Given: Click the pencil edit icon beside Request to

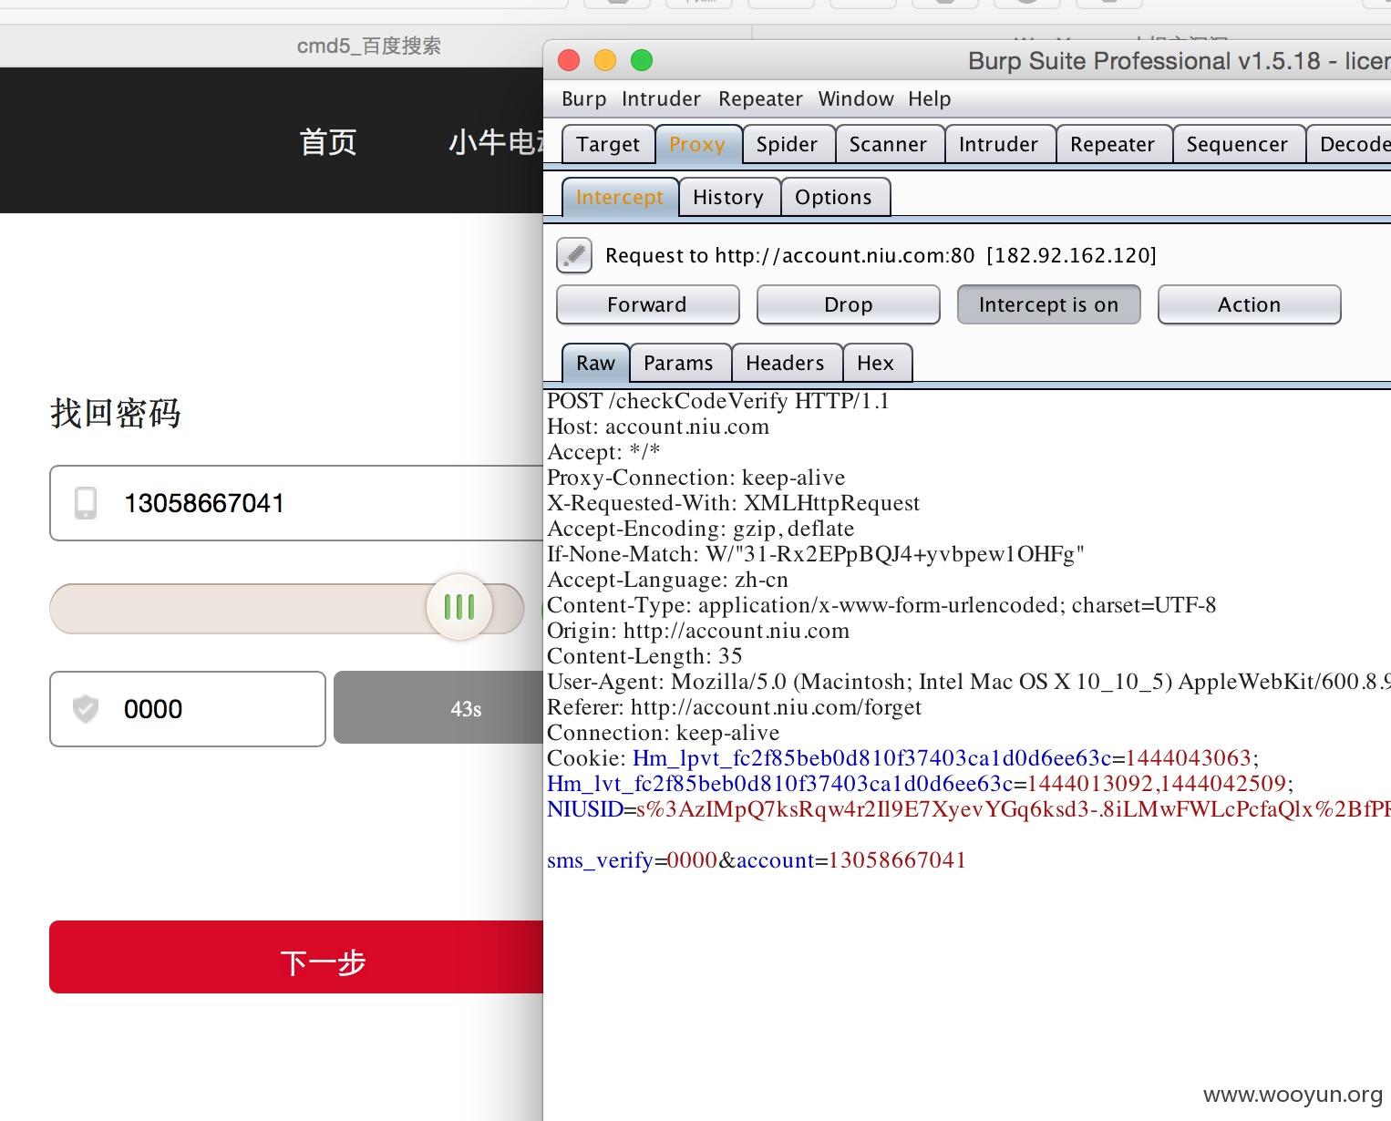Looking at the screenshot, I should [x=574, y=255].
